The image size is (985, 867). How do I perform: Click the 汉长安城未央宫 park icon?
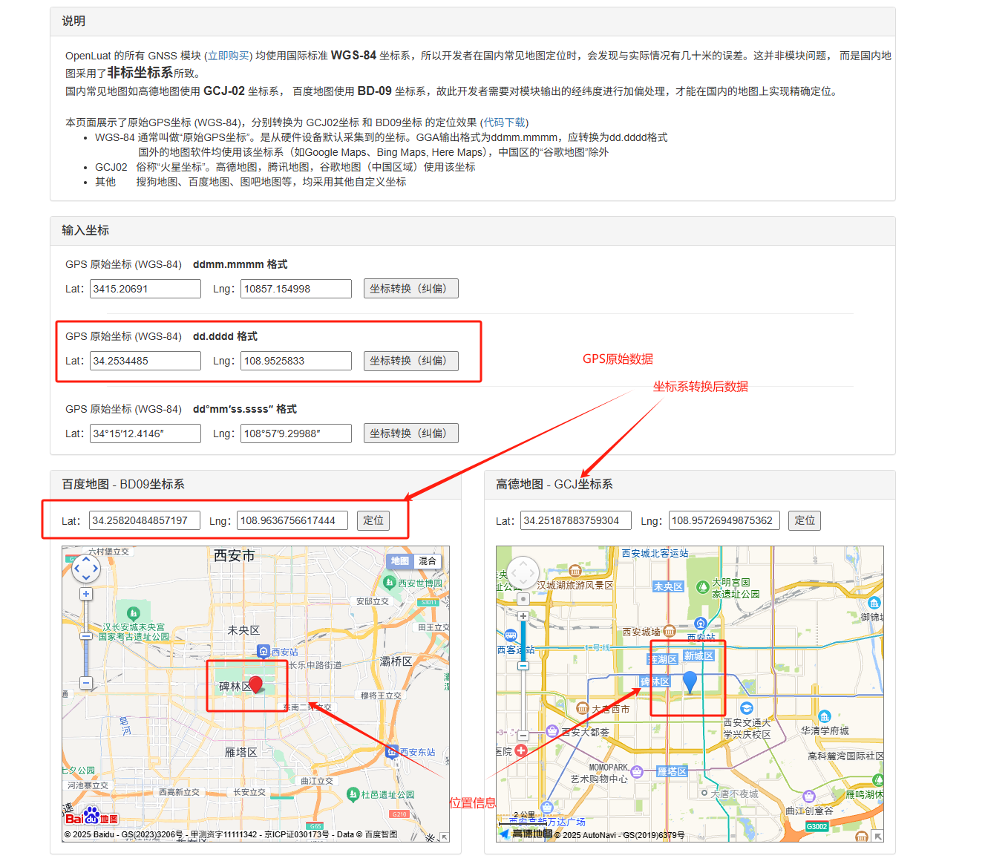click(x=133, y=613)
